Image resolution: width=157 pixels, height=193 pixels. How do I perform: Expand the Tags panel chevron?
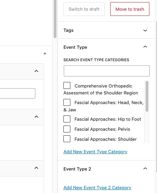[x=145, y=30]
